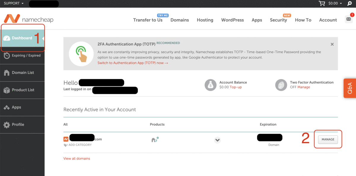Click the MANAGE button for the domain

pyautogui.click(x=328, y=139)
